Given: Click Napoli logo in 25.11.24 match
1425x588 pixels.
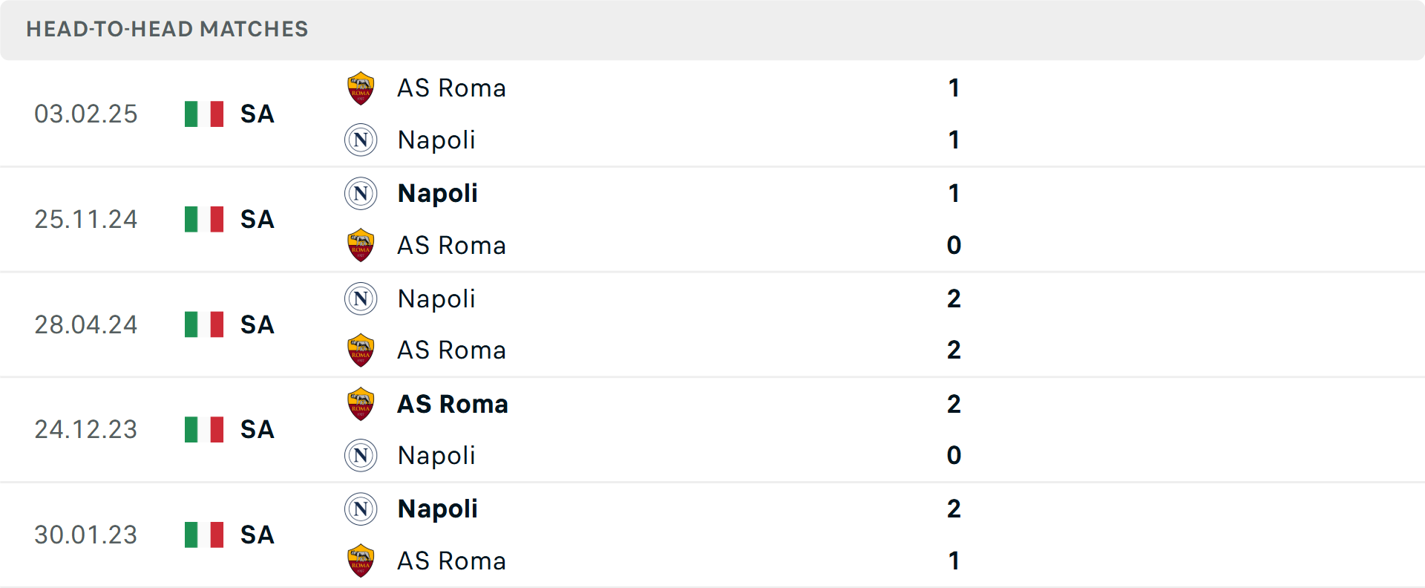Looking at the screenshot, I should [x=361, y=194].
